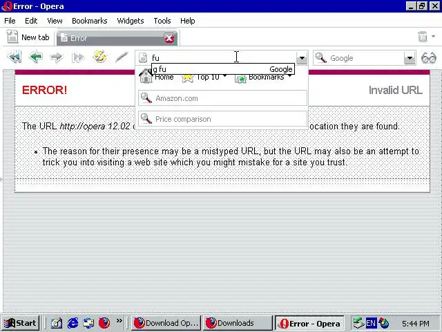The width and height of the screenshot is (442, 332).
Task: Select the 'g fu' Google suggestion
Action: point(223,69)
